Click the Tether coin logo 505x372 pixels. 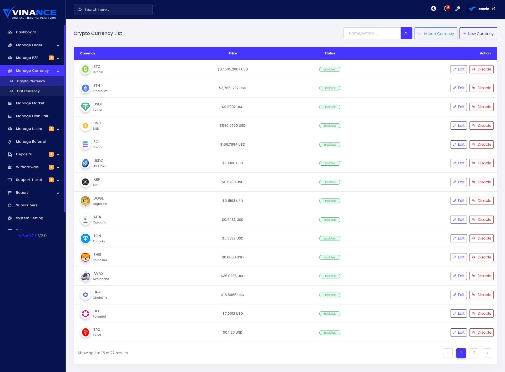[85, 107]
